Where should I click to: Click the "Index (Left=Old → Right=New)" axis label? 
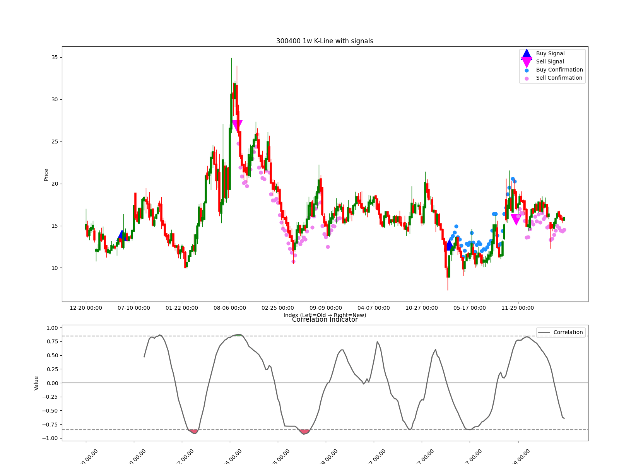coord(325,315)
